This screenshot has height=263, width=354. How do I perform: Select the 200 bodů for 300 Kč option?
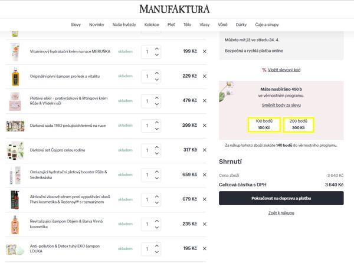[x=299, y=124]
